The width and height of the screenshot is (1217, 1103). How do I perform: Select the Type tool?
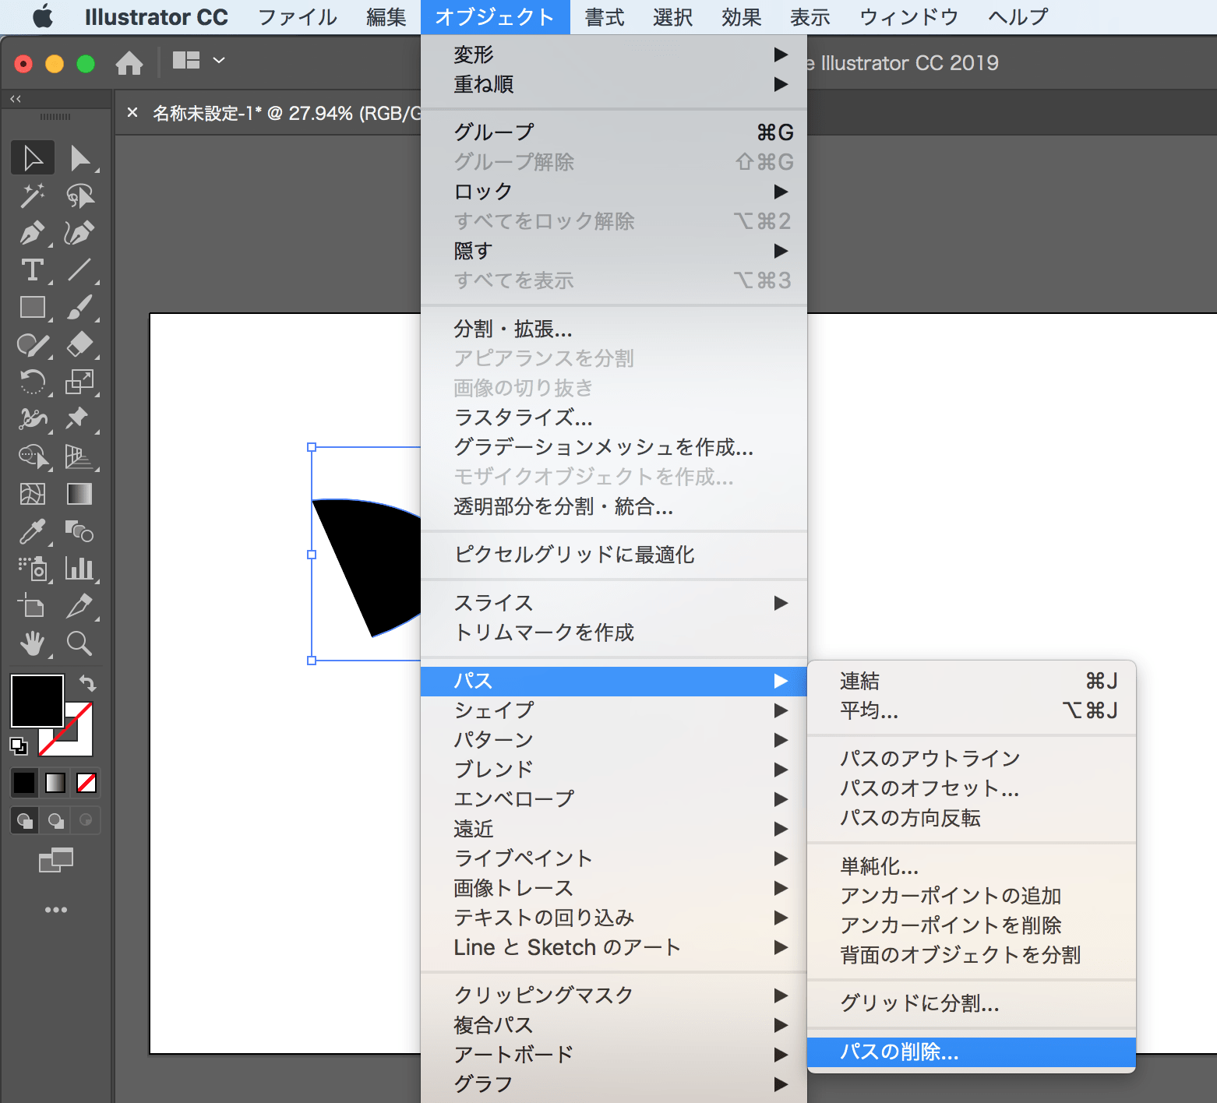[32, 270]
